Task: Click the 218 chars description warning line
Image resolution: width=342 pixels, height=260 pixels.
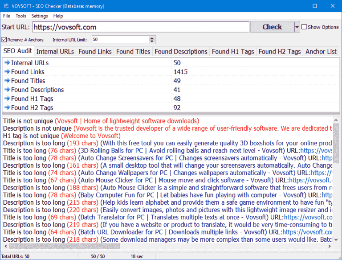Action: tap(167, 239)
